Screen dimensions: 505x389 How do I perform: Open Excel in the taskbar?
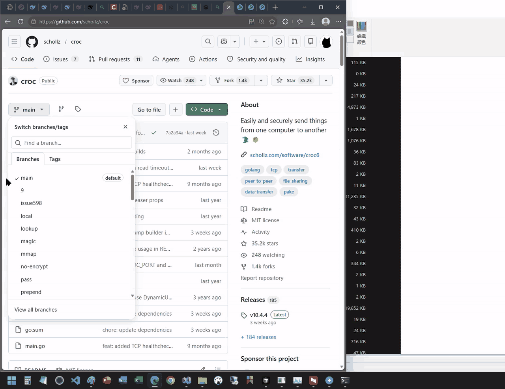[x=138, y=380]
